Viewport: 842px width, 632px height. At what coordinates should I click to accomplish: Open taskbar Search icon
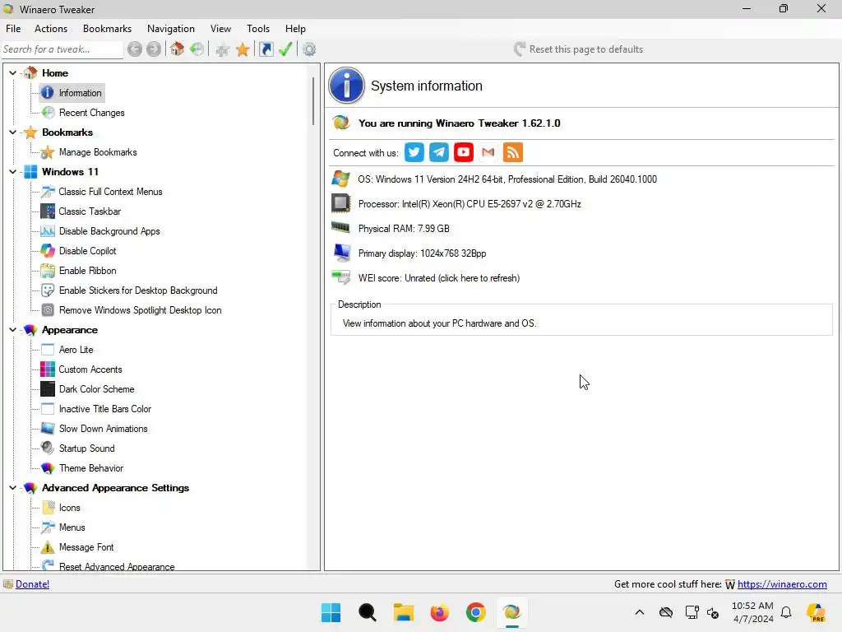(x=368, y=612)
